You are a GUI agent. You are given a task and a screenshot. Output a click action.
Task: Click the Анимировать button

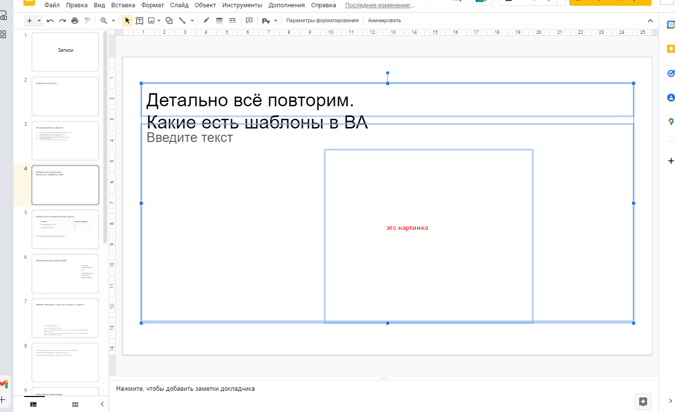pos(384,21)
